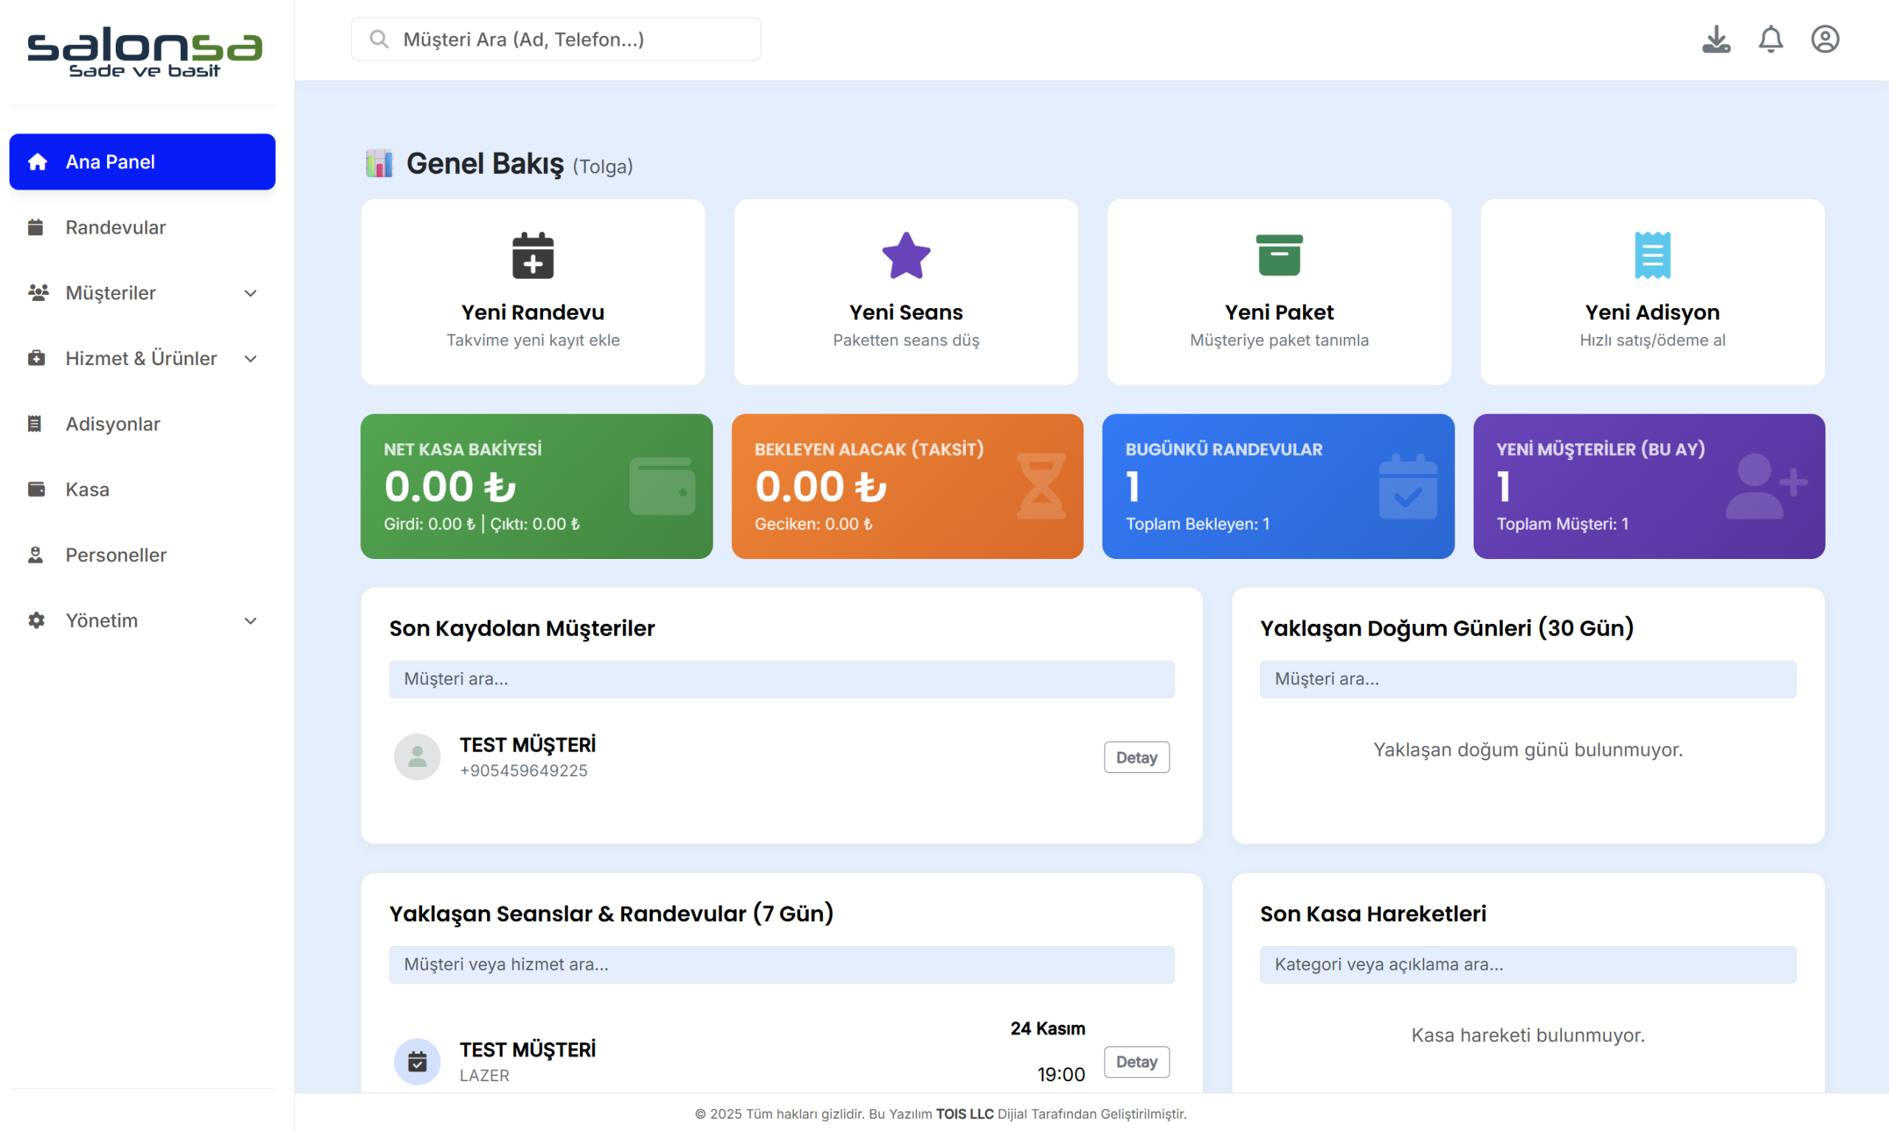Click the Yeni Randevu calendar-plus icon

pyautogui.click(x=533, y=256)
